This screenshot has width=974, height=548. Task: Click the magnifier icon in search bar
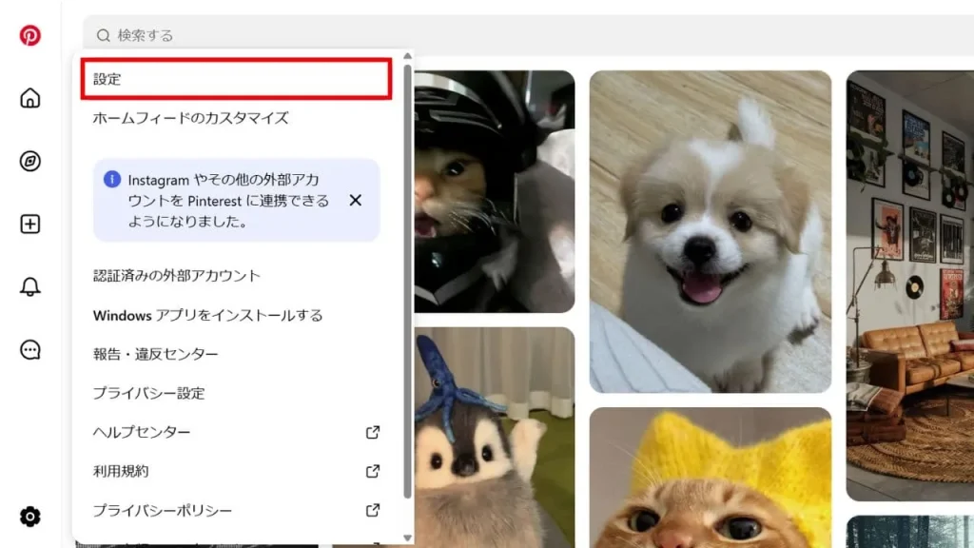[103, 35]
